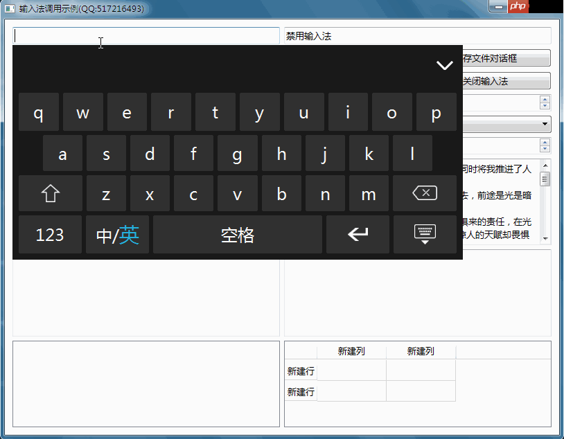Click the 存文件对话框 button
Viewport: 564px width, 439px height.
click(504, 57)
